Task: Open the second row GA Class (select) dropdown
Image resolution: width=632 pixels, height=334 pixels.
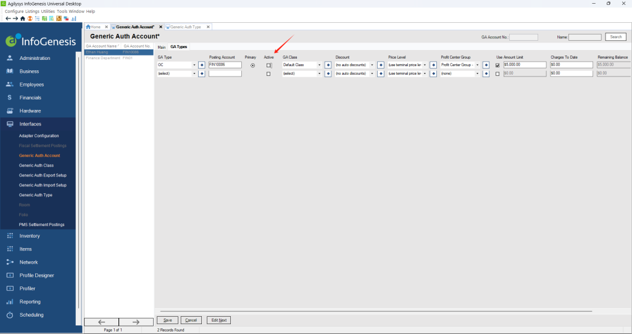Action: click(319, 73)
